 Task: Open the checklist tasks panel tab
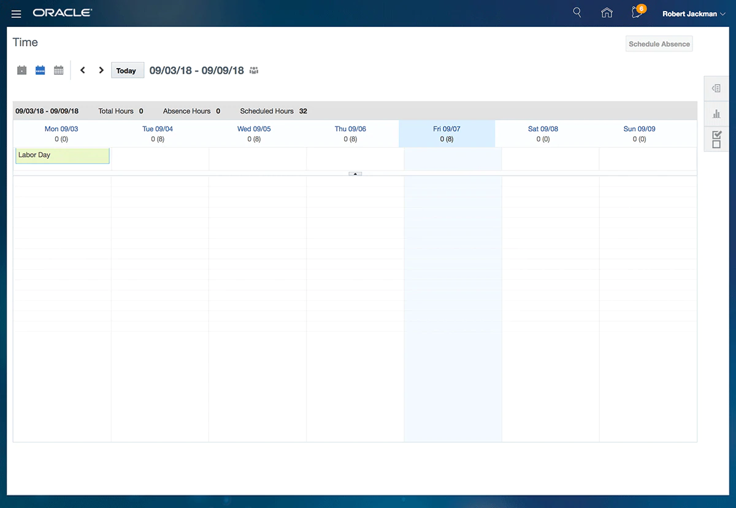click(x=716, y=139)
